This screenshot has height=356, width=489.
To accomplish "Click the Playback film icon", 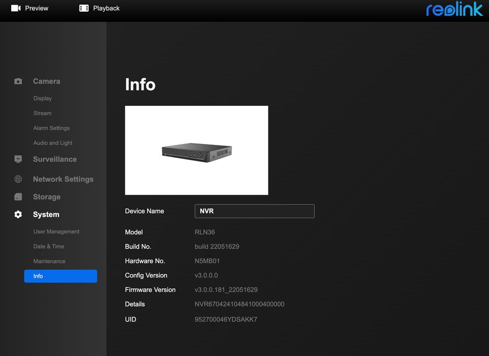I will [84, 8].
